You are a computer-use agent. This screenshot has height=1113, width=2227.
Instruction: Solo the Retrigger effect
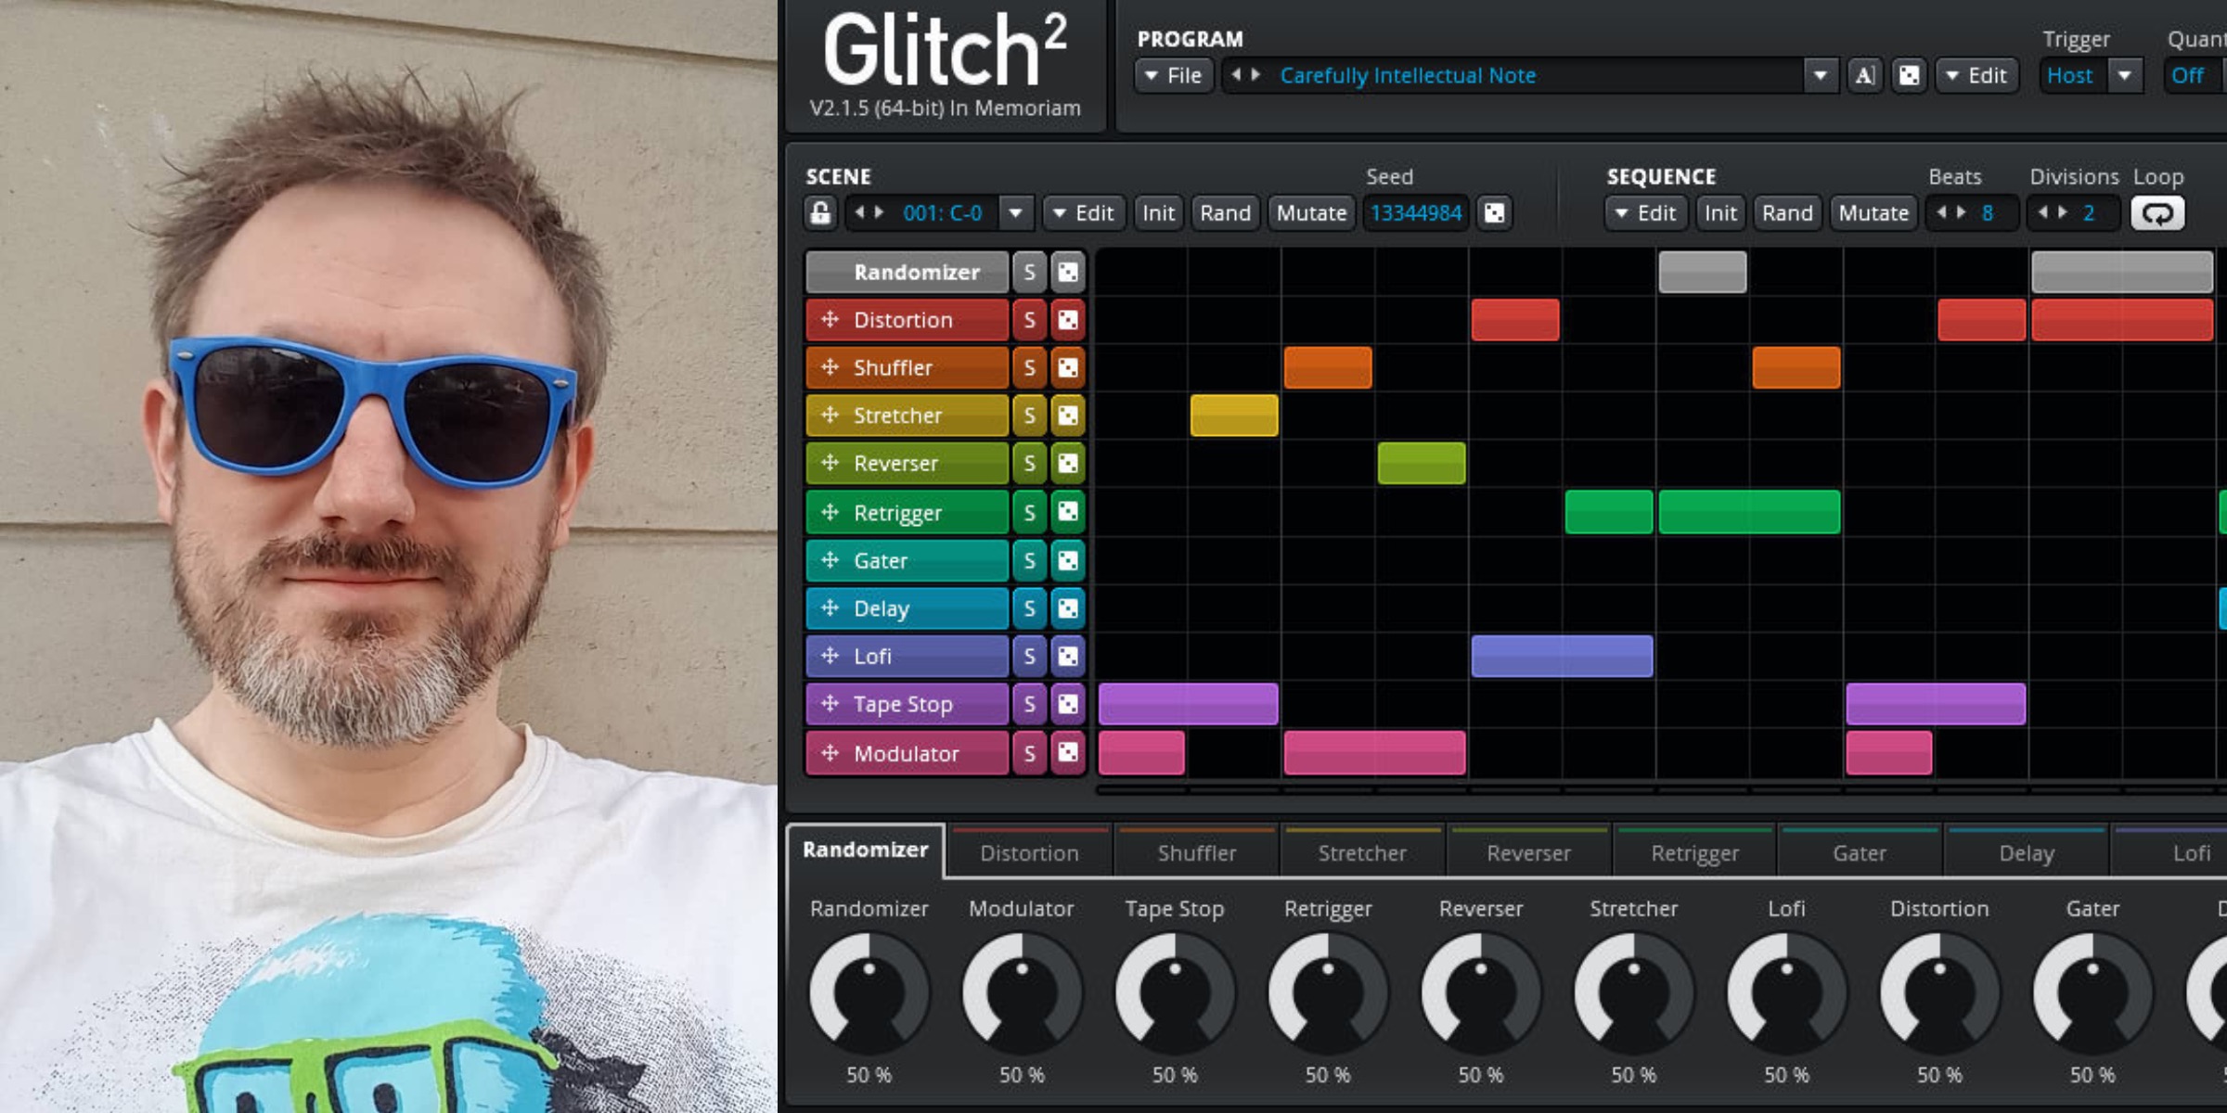click(x=1029, y=512)
